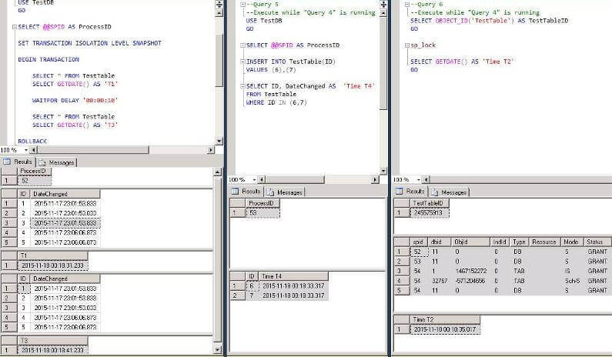
Task: Collapse the SELECT ID, DateChanged block
Action: tap(242, 86)
